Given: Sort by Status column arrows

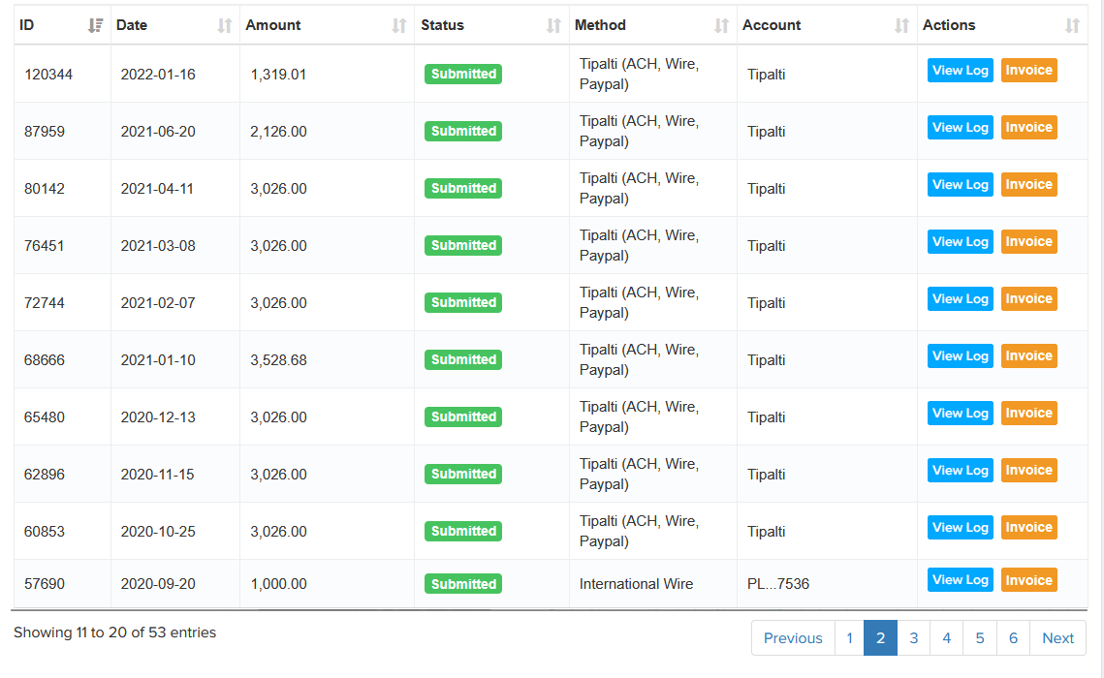Looking at the screenshot, I should click(553, 26).
